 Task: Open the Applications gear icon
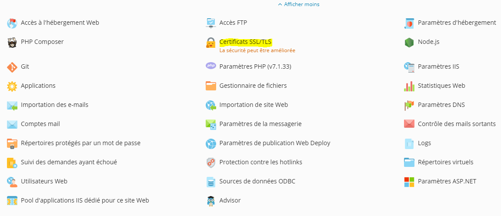click(12, 86)
